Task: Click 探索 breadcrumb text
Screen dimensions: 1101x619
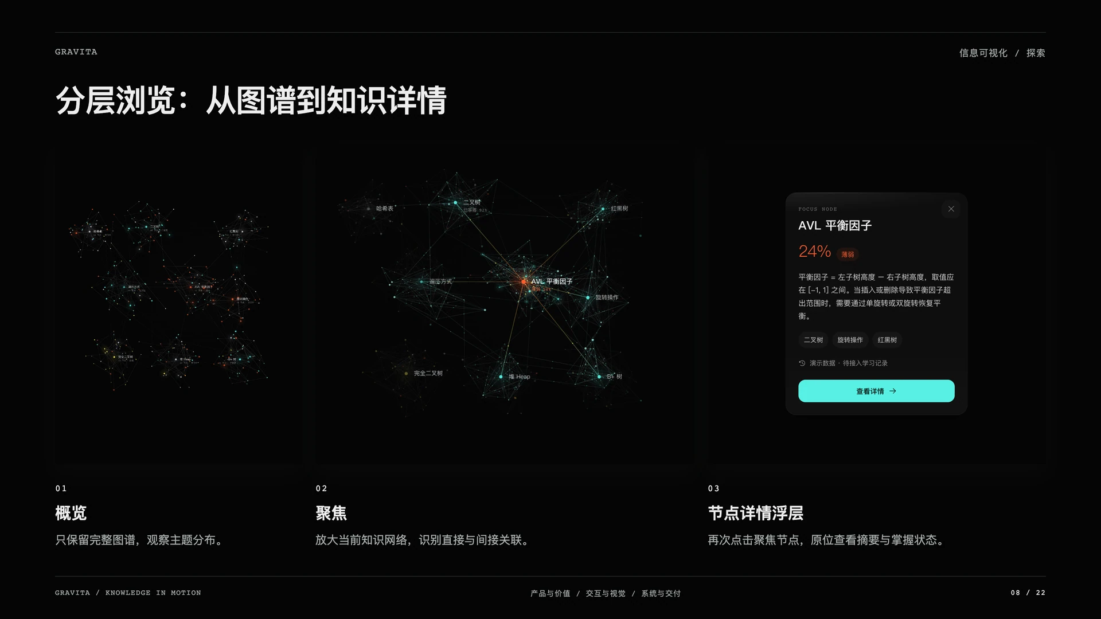Action: [x=1036, y=53]
